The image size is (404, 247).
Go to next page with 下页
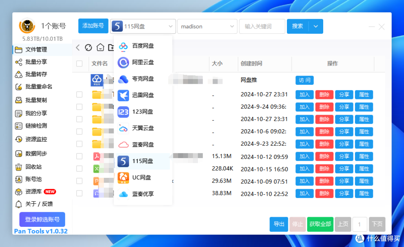click(377, 224)
